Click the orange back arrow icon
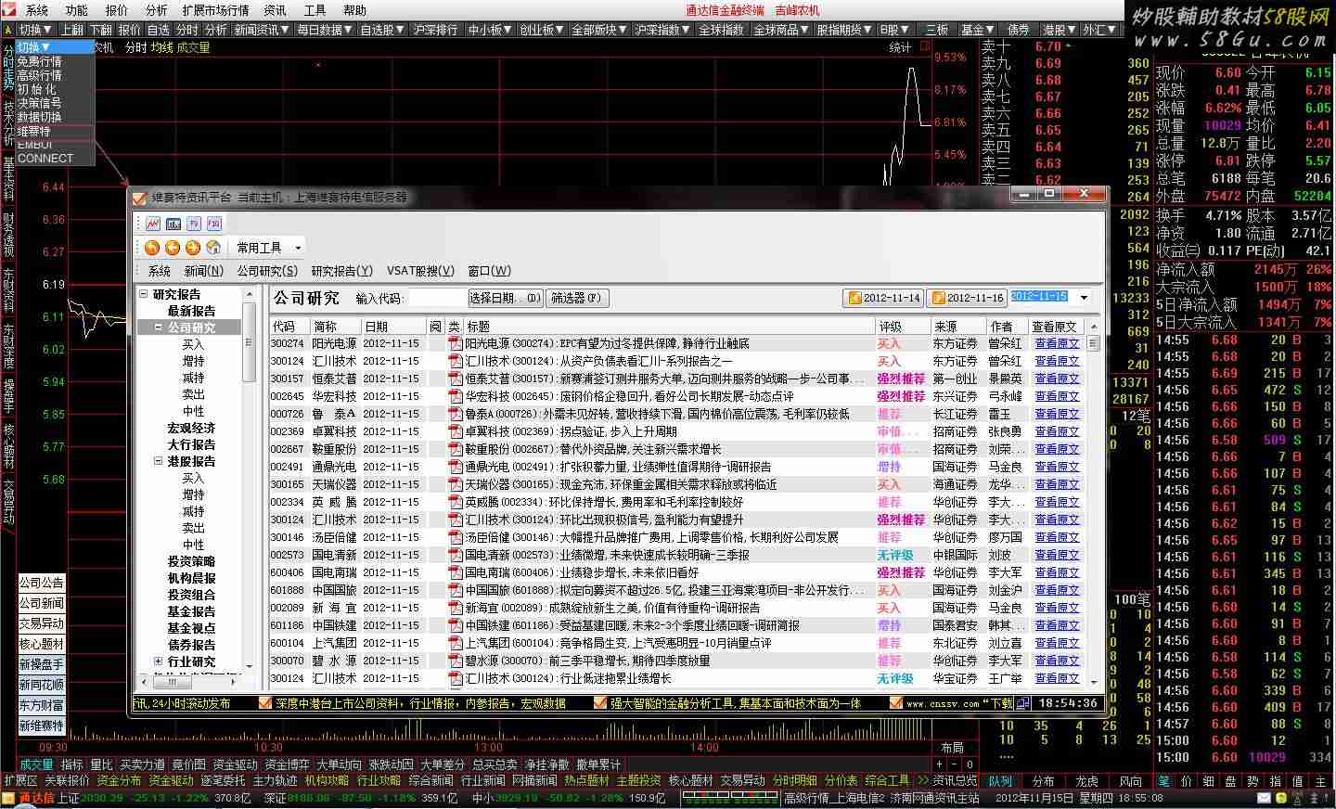 point(152,248)
